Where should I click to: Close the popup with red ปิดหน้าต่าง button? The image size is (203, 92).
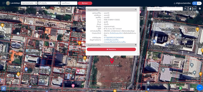pyautogui.click(x=111, y=49)
